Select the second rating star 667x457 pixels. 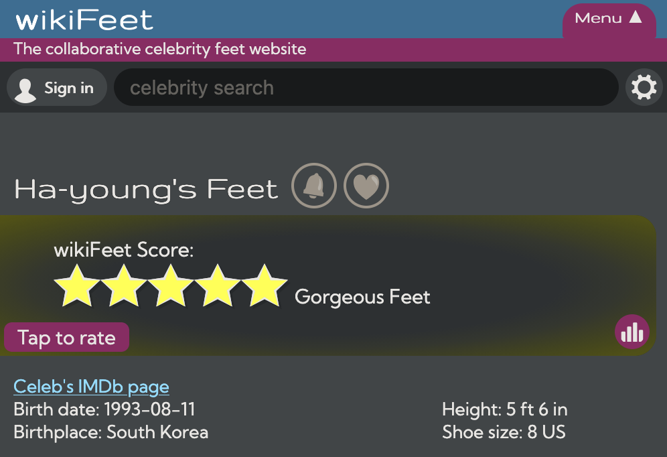(x=124, y=285)
